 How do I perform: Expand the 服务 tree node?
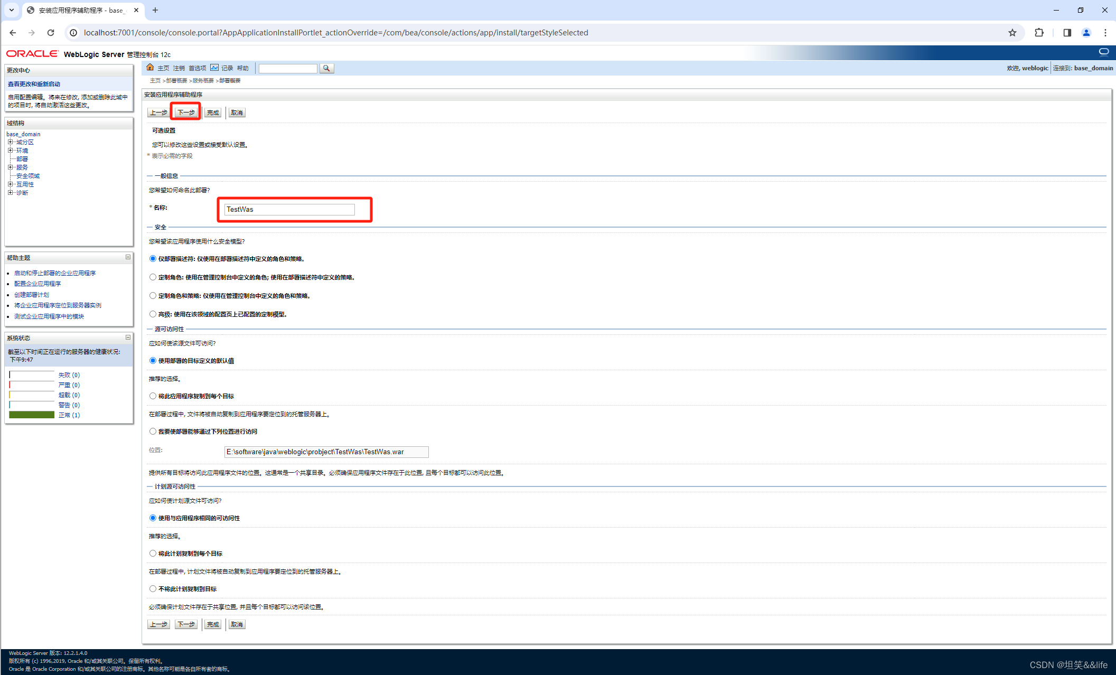click(10, 167)
